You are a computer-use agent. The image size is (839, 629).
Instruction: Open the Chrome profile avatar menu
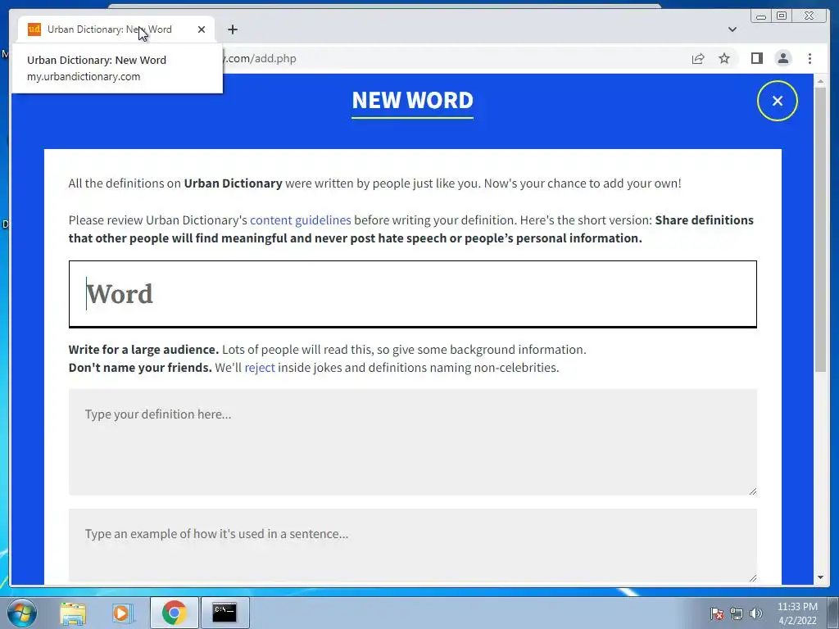pyautogui.click(x=782, y=58)
